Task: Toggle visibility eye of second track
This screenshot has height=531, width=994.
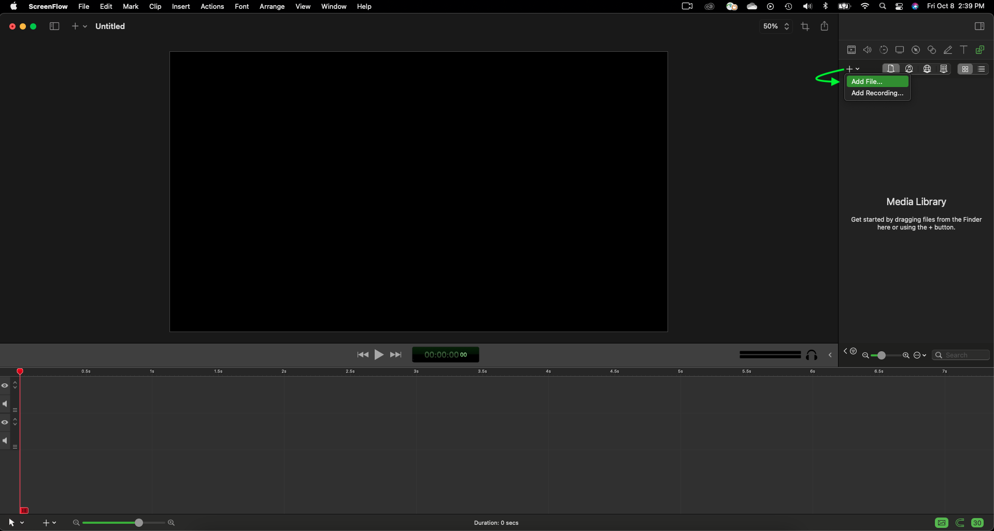Action: (x=5, y=422)
